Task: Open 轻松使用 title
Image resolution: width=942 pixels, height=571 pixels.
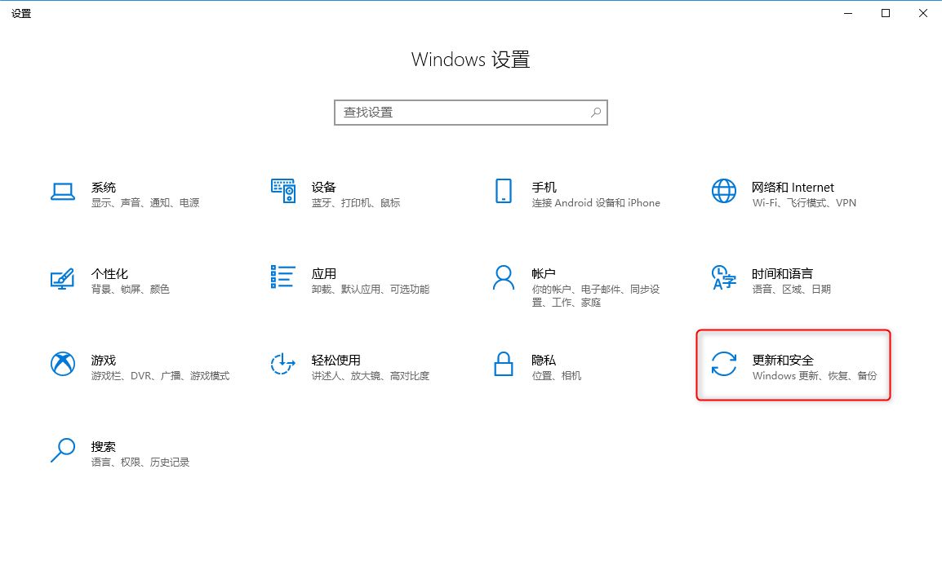Action: (335, 361)
